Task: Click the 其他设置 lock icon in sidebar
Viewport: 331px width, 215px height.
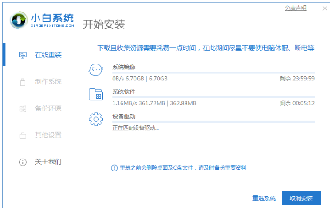Action: [x=23, y=135]
